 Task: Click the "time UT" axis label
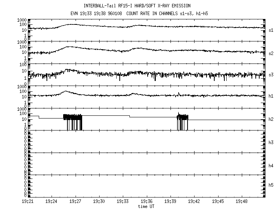[147, 207]
